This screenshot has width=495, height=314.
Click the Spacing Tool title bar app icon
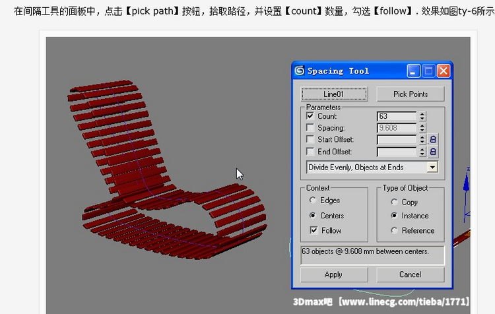point(300,71)
